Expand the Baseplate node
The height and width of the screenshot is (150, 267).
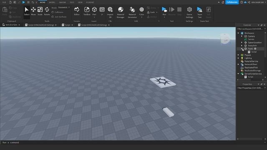coord(242,45)
